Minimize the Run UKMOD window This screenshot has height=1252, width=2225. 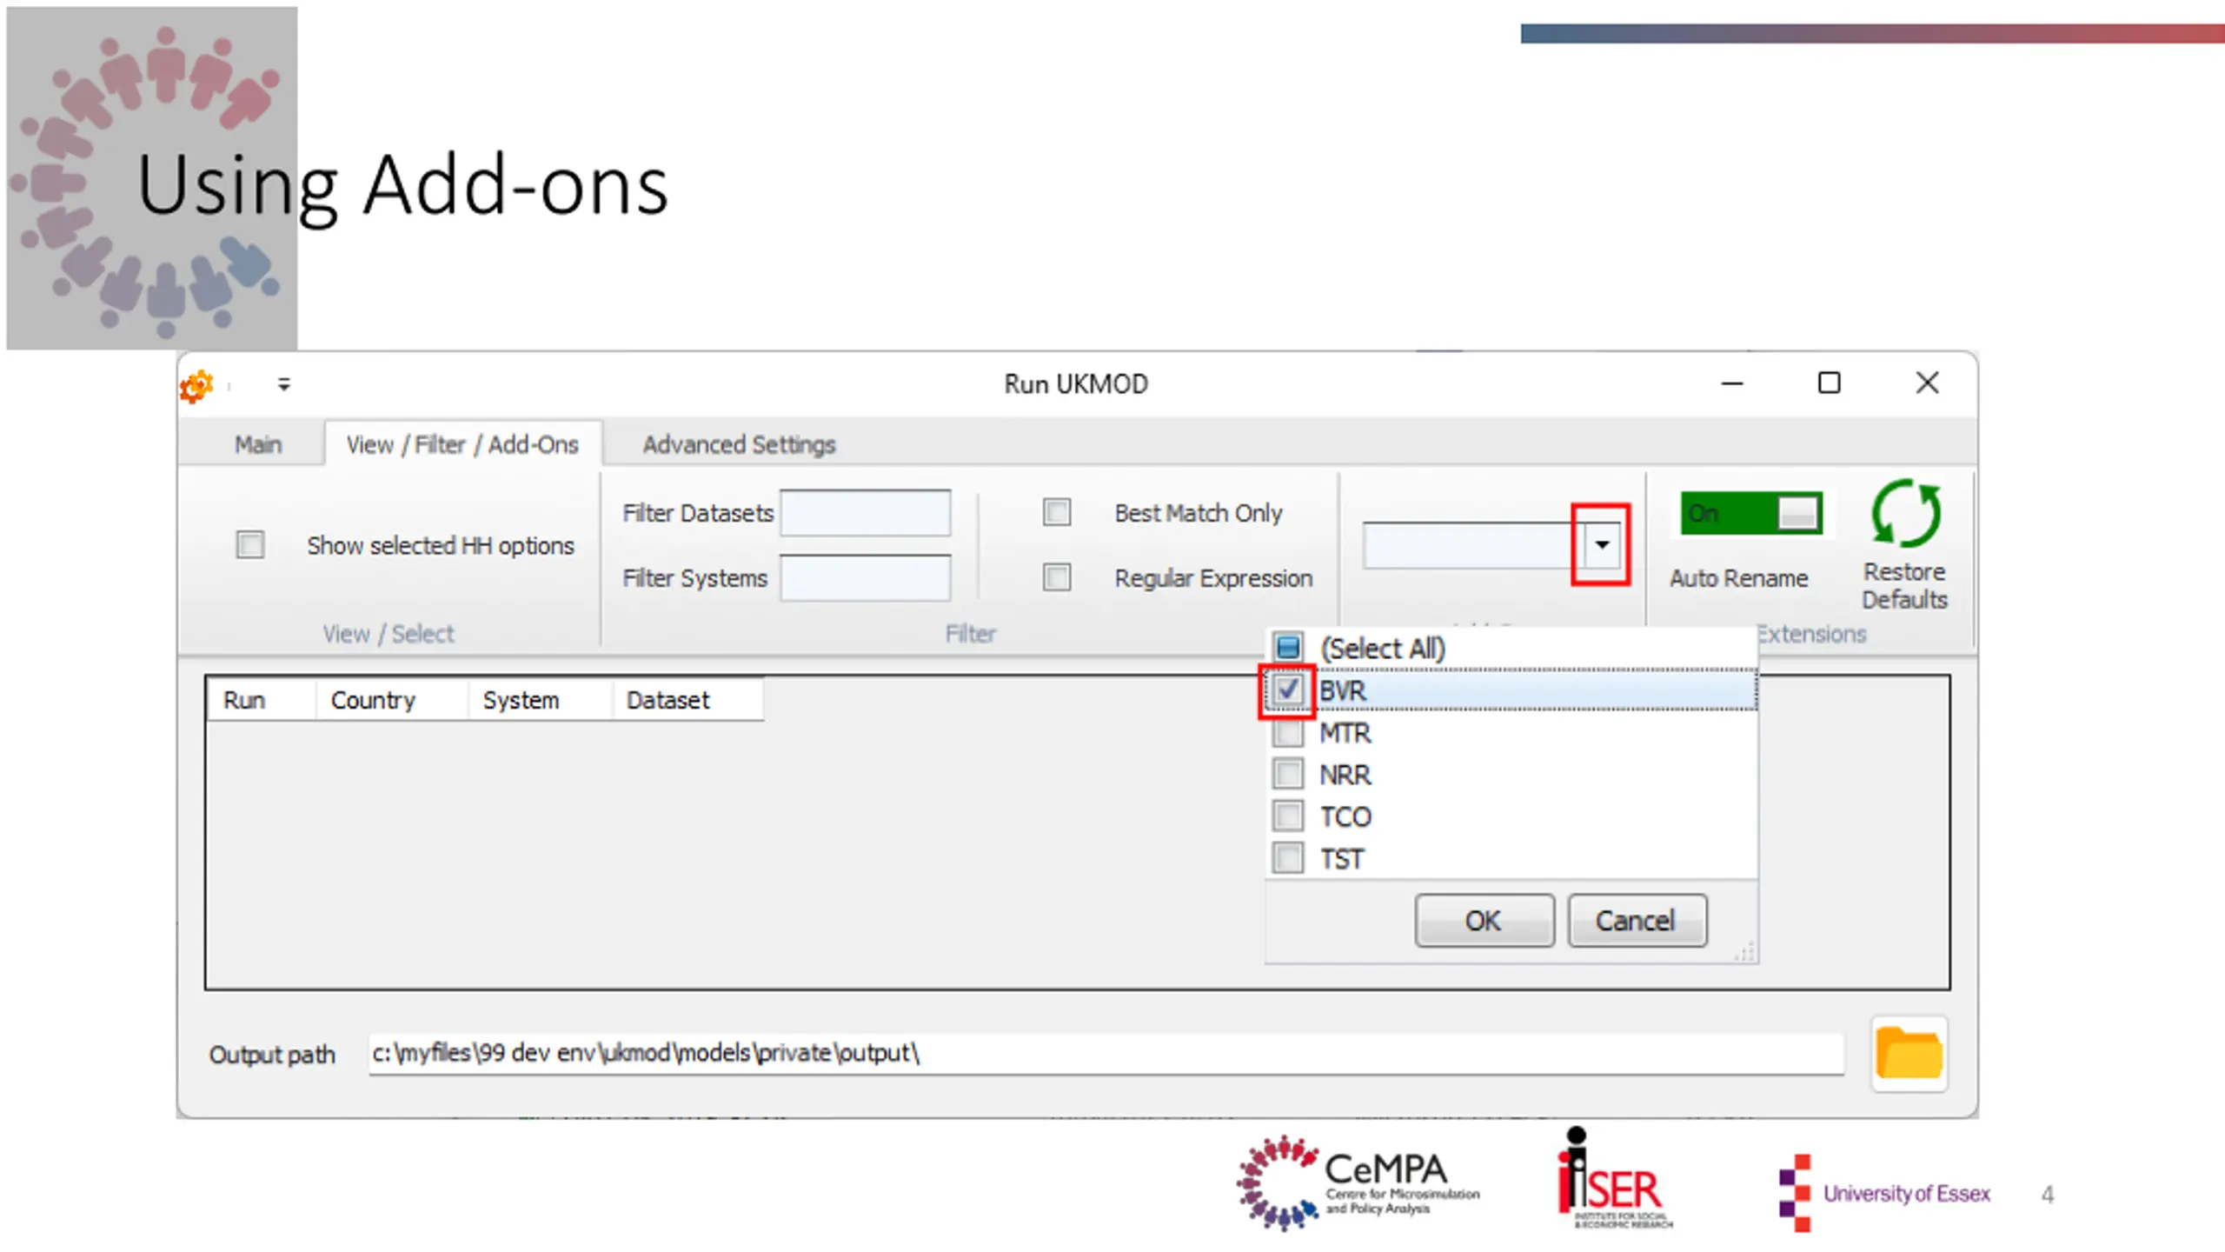point(1732,383)
